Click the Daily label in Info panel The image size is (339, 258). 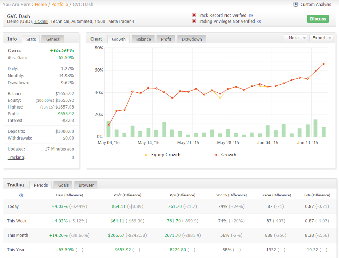point(13,69)
